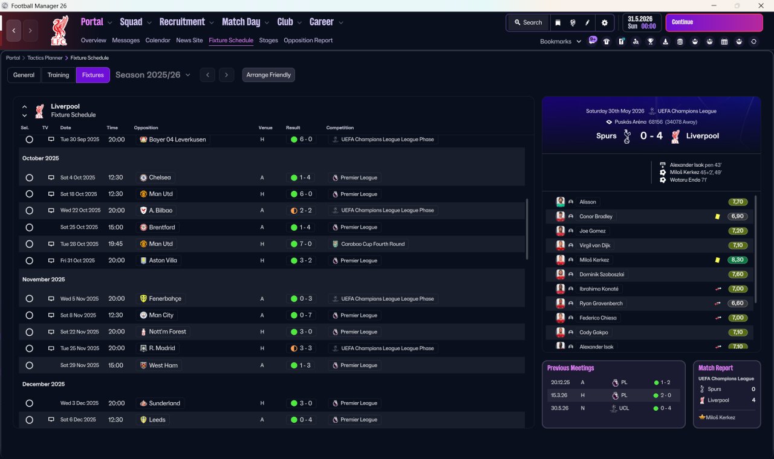The image size is (774, 459).
Task: Click the Champions League icon in Previous Meetings
Action: tap(614, 408)
